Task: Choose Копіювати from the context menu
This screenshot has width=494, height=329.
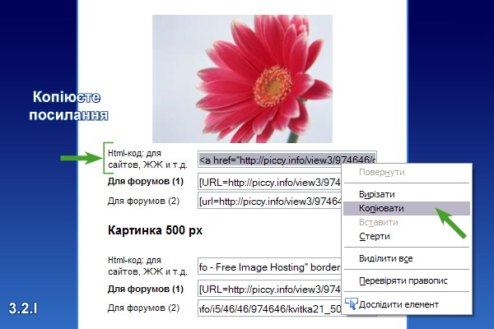Action: pyautogui.click(x=381, y=209)
